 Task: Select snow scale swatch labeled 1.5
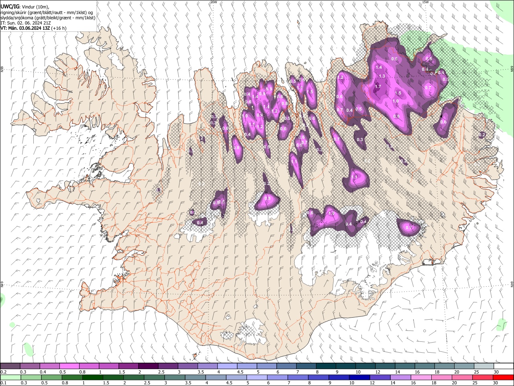[128, 366]
